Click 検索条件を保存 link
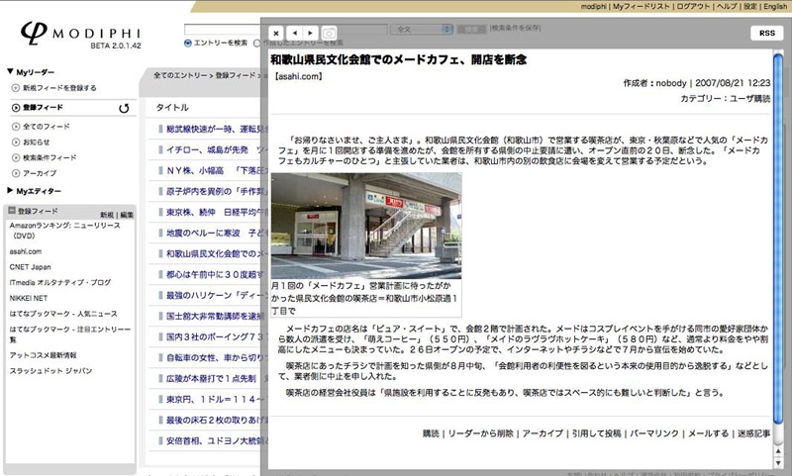Screen dimensions: 792x476 coord(515,28)
